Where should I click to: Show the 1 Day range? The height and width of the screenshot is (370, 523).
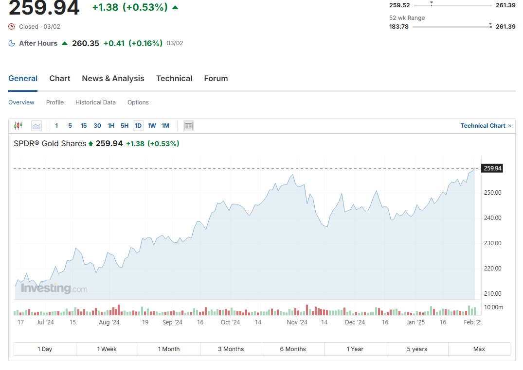click(45, 349)
